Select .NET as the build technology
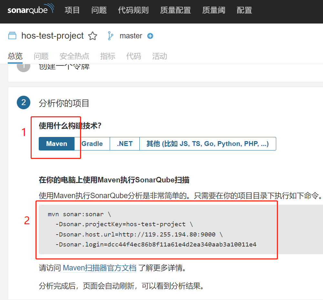The width and height of the screenshot is (323, 300). (x=125, y=144)
